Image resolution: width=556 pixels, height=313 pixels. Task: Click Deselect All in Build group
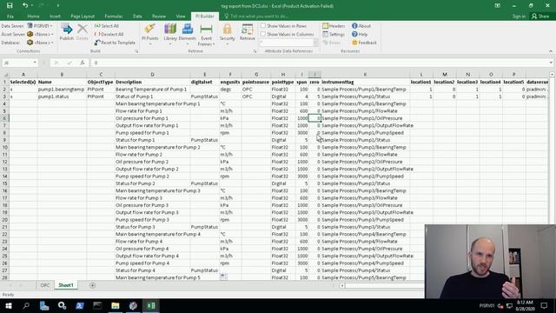(x=109, y=35)
